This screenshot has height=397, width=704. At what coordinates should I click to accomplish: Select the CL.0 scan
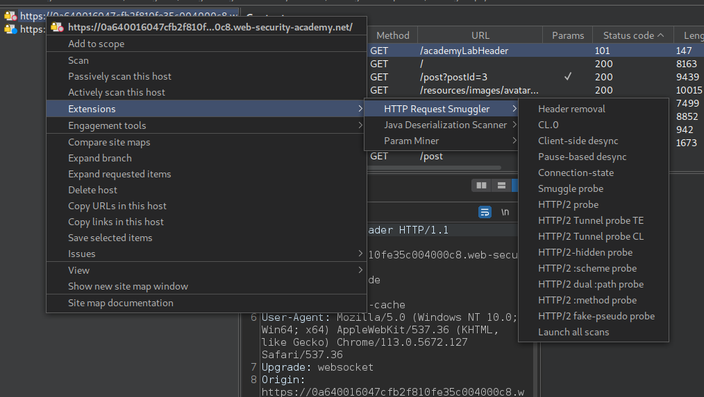tap(594, 125)
